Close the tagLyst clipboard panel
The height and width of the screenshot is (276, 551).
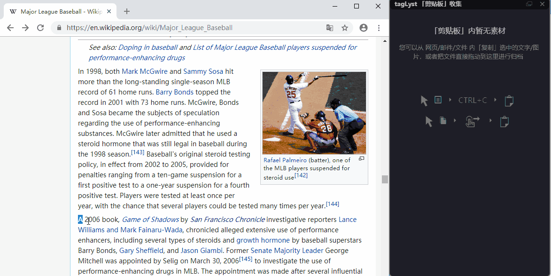coord(542,4)
